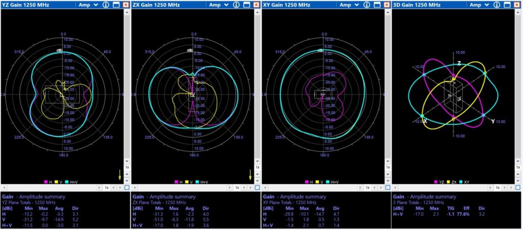This screenshot has width=523, height=230.
Task: Show info for the ZX Gain plot
Action: pyautogui.click(x=236, y=5)
